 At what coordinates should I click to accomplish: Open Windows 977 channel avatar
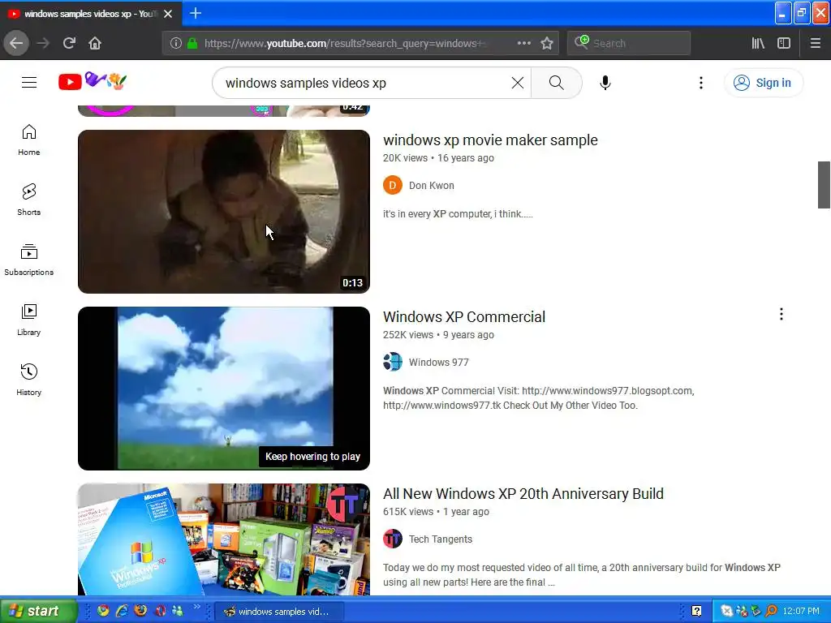pyautogui.click(x=393, y=363)
